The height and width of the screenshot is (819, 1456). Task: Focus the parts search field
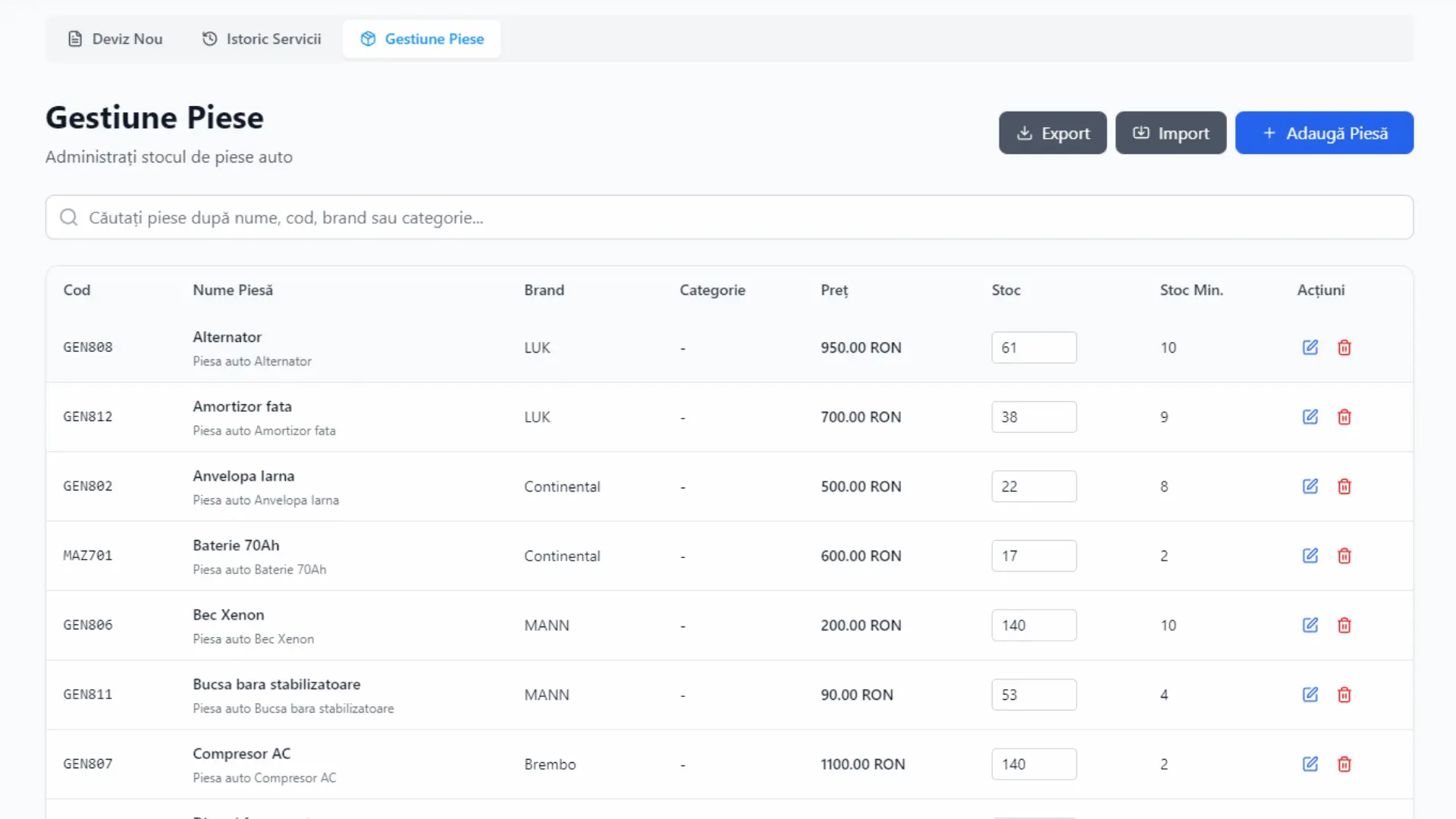(730, 218)
